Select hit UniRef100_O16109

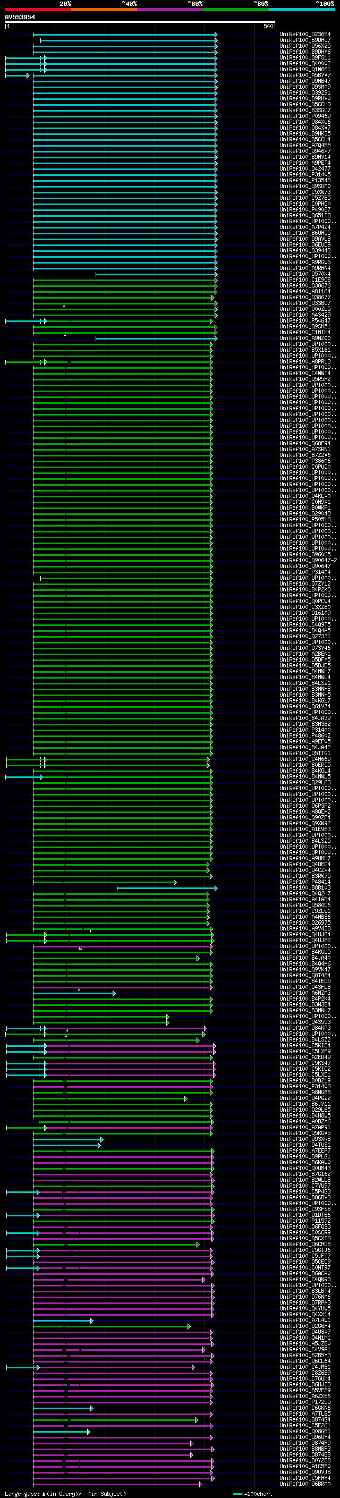[305, 613]
